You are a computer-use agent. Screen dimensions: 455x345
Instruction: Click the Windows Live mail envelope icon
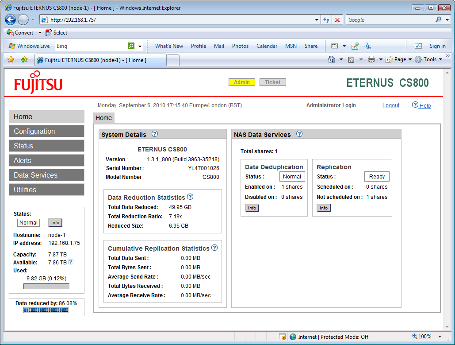pyautogui.click(x=335, y=46)
